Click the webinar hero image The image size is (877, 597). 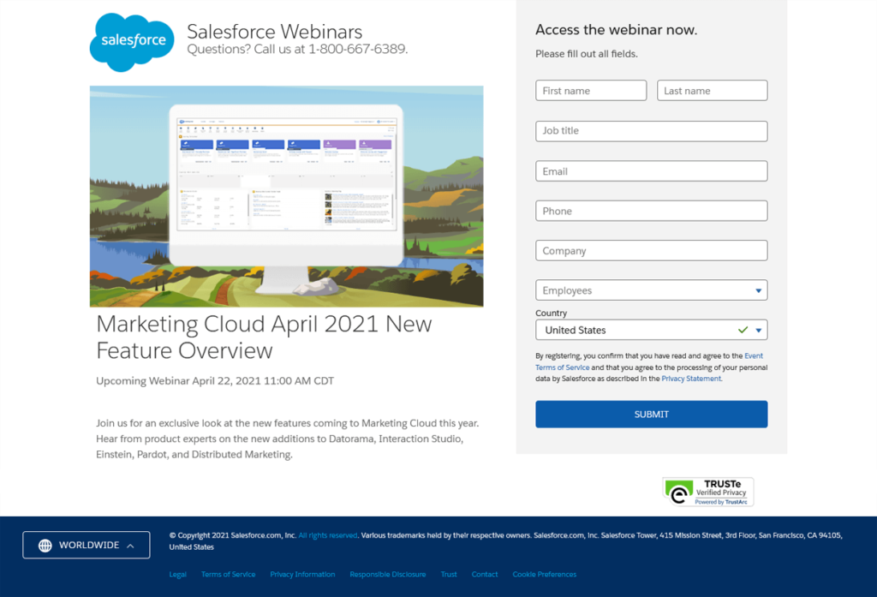[286, 196]
